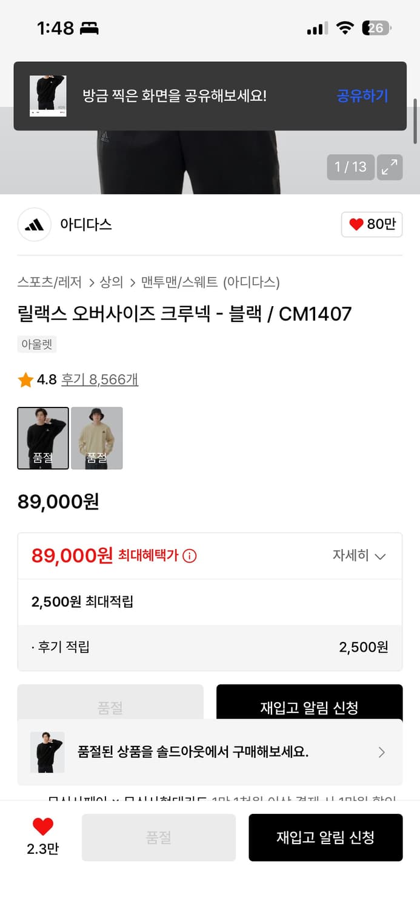This screenshot has width=420, height=911.
Task: Open the 솔드아웃 banner chevron
Action: pos(382,752)
